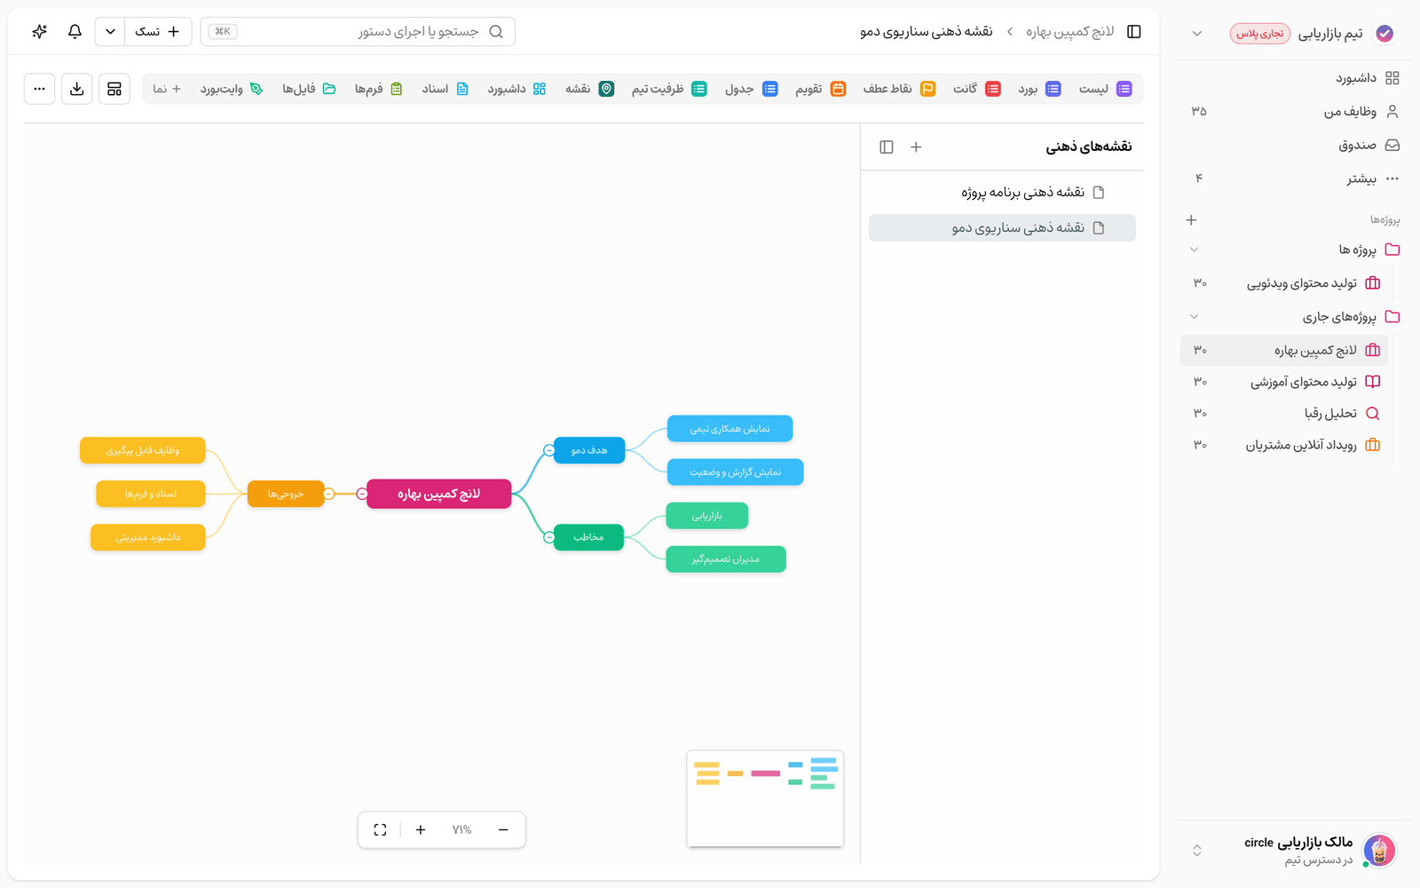This screenshot has width=1420, height=888.
Task: Switch to the جدول view tab
Action: point(751,89)
